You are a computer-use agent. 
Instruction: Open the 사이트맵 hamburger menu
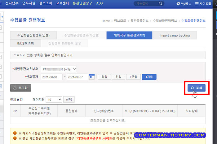203,4
